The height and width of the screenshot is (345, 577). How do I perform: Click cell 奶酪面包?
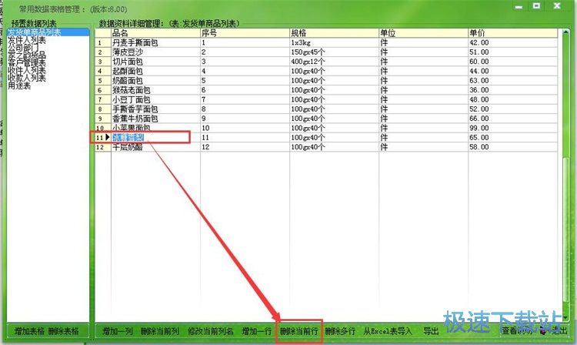coord(155,81)
